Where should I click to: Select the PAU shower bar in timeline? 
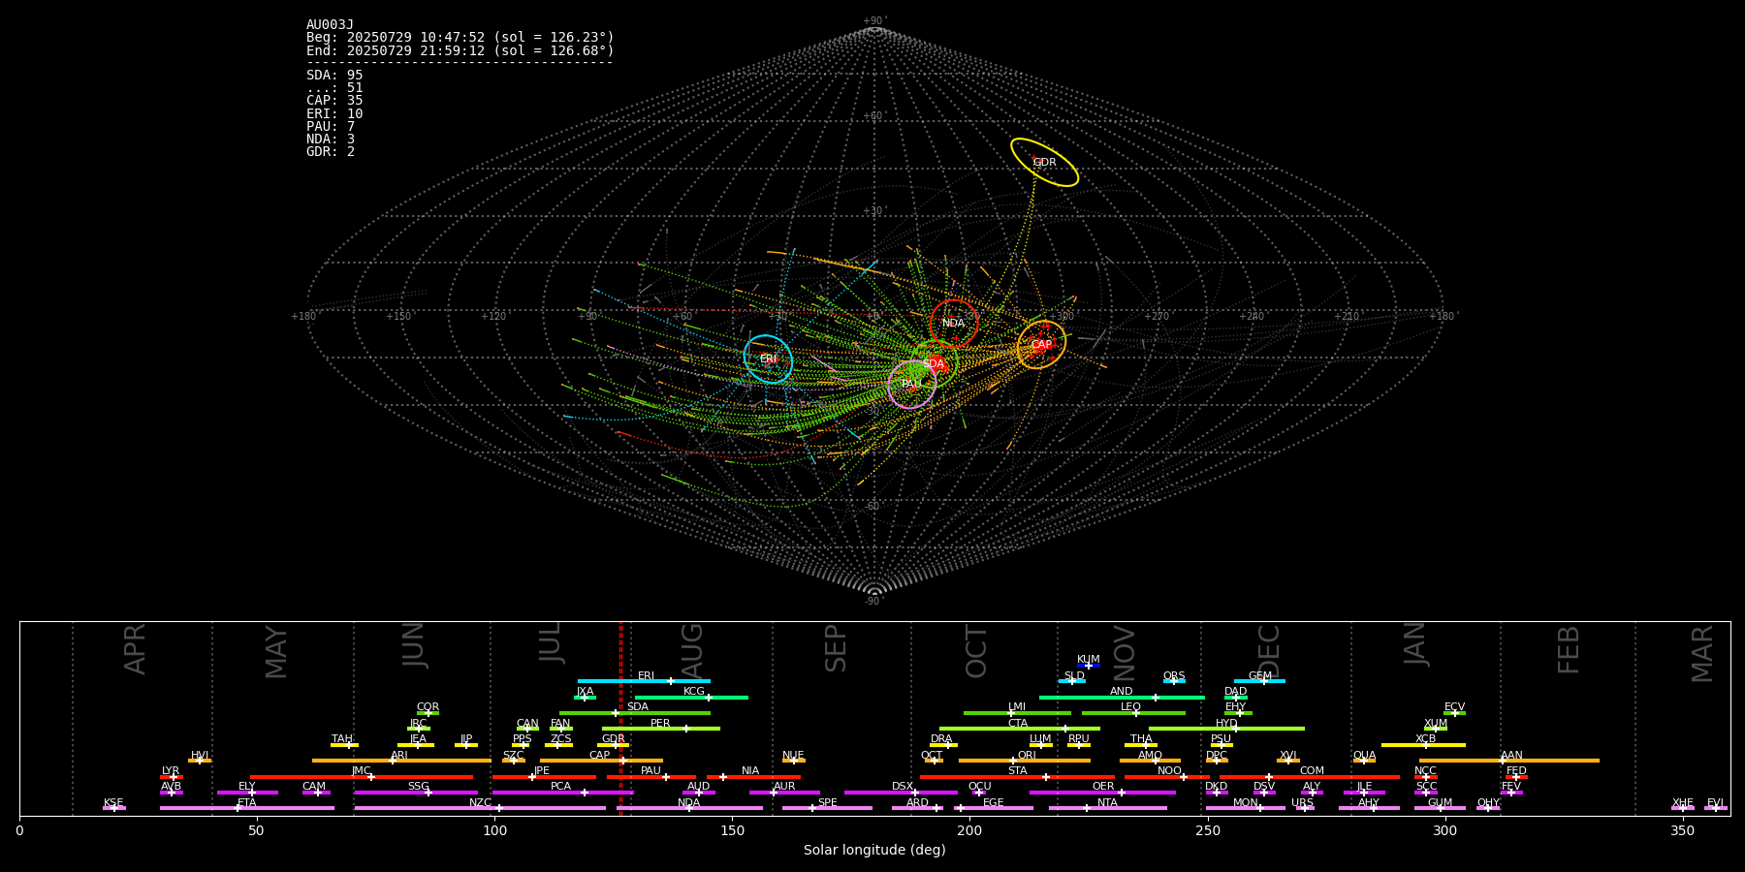[x=651, y=777]
